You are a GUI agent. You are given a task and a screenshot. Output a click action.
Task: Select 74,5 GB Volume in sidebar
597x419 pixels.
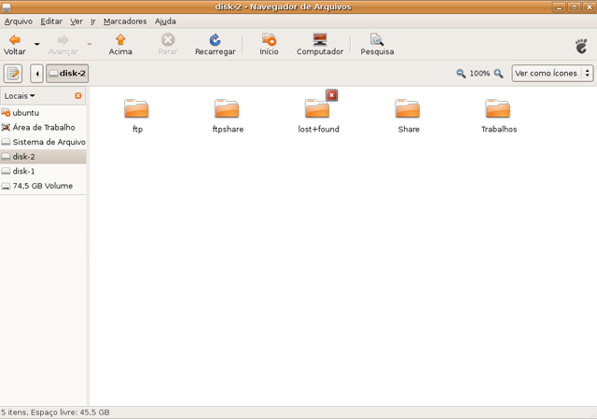tap(43, 186)
